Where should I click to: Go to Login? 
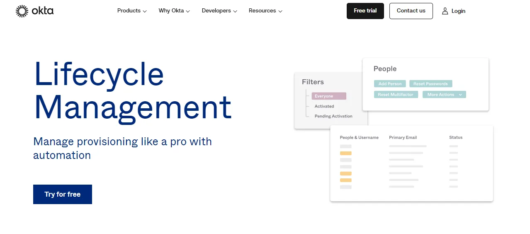(454, 11)
